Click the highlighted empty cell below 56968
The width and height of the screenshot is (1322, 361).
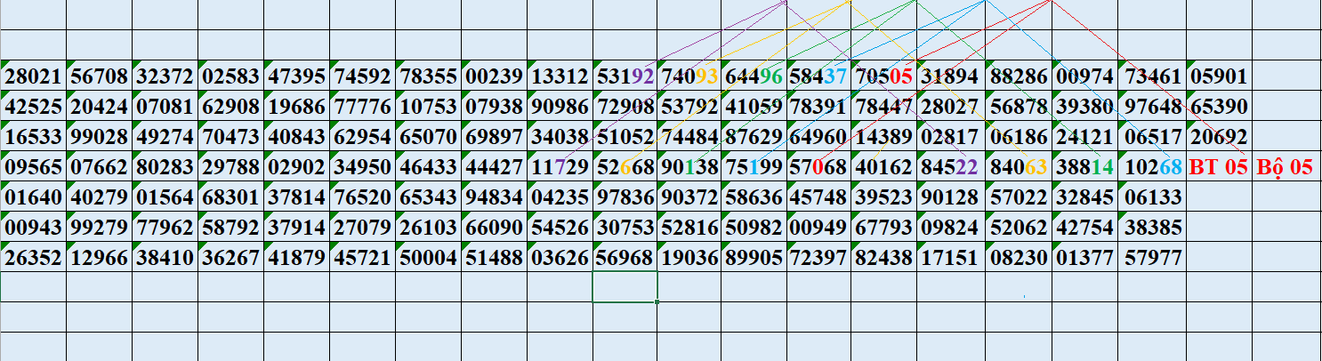[625, 287]
